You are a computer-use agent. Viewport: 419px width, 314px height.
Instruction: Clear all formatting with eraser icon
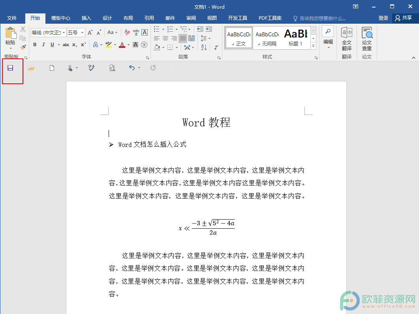pos(127,33)
